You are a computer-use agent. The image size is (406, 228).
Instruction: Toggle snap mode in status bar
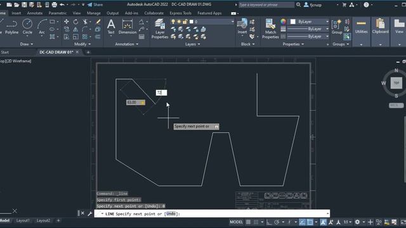(256, 222)
